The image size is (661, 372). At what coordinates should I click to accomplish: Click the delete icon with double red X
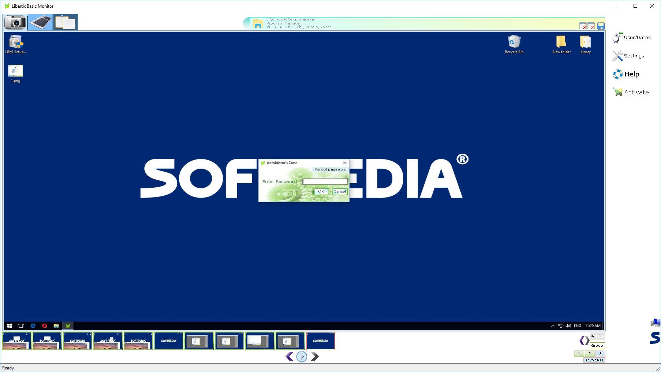click(583, 26)
